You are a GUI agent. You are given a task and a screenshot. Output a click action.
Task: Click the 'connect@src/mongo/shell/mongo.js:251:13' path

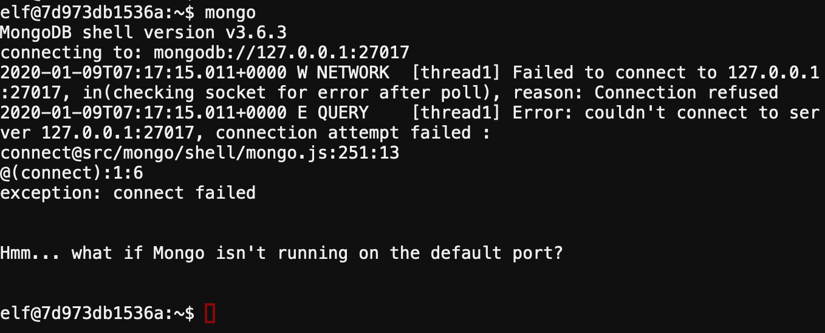point(200,153)
